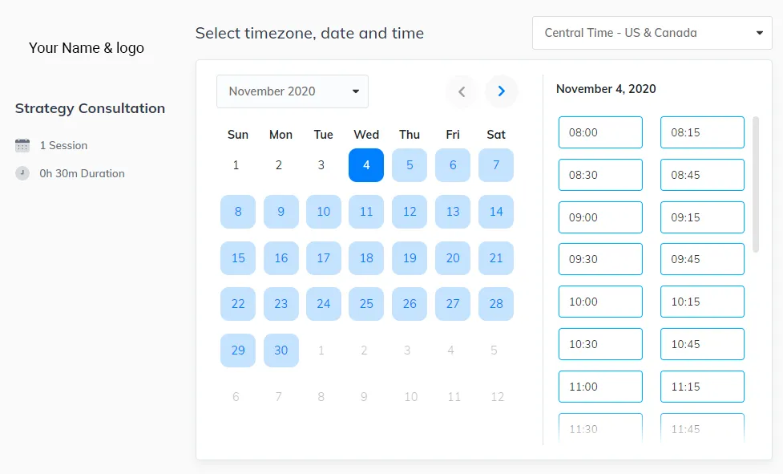Pick November 25 on the calendar
The height and width of the screenshot is (474, 783).
point(366,304)
